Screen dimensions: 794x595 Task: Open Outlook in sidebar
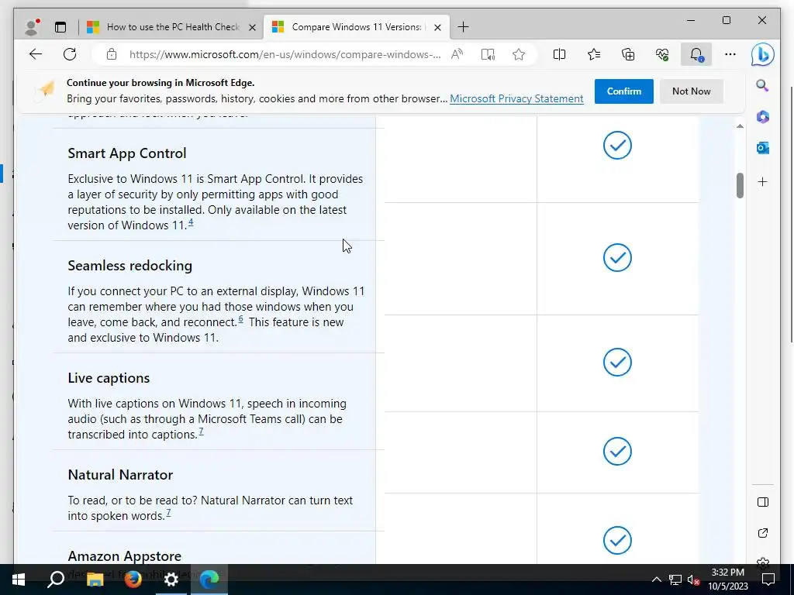[763, 148]
